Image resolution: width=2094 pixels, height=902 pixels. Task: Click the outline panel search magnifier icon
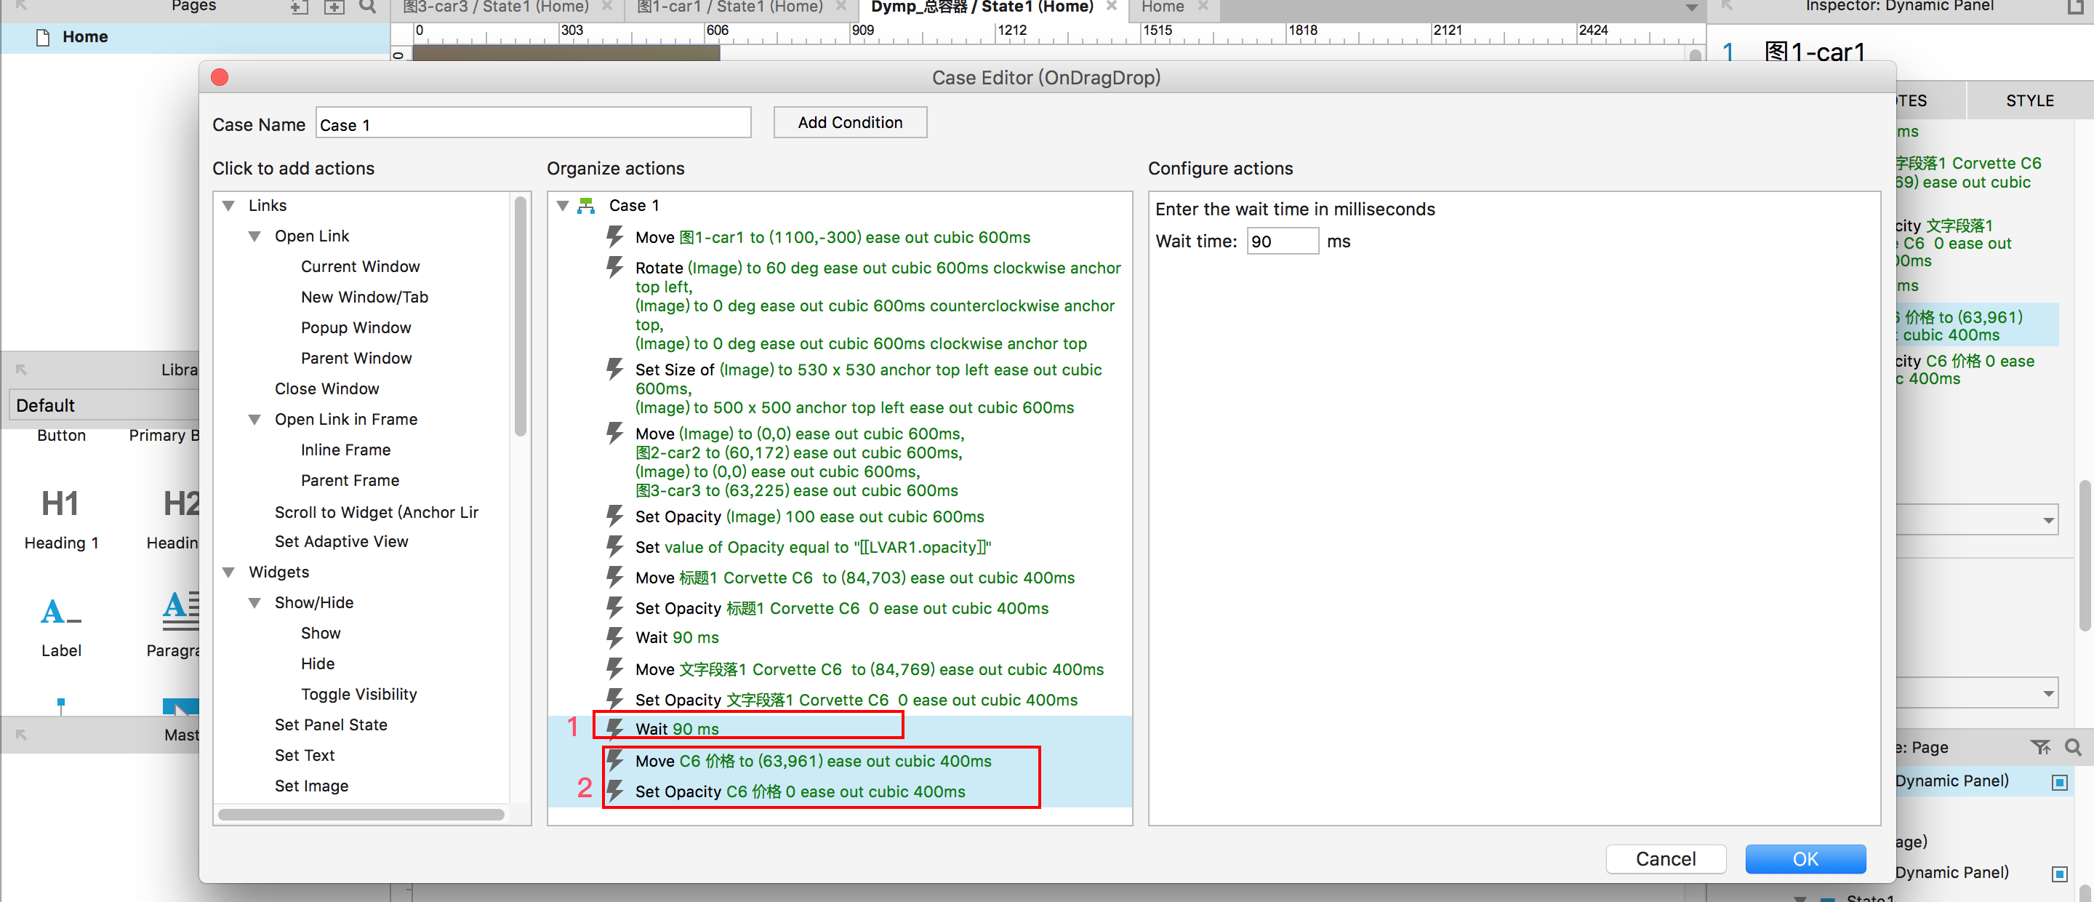[x=2073, y=746]
